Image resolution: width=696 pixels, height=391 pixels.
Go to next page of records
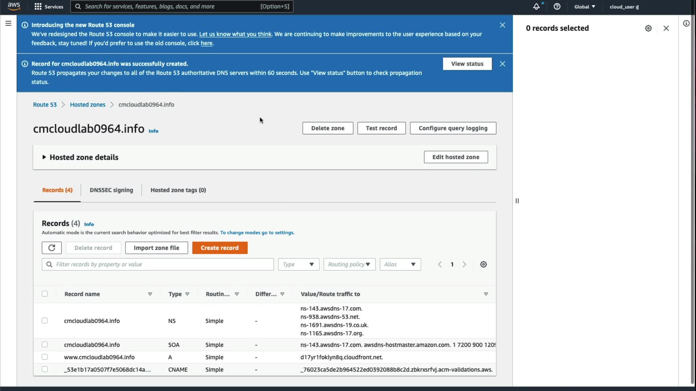[x=464, y=264]
